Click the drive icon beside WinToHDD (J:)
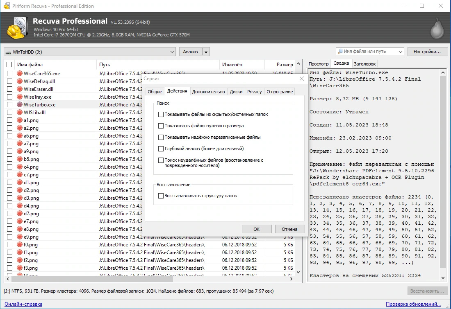This screenshot has height=309, width=451. click(x=8, y=52)
